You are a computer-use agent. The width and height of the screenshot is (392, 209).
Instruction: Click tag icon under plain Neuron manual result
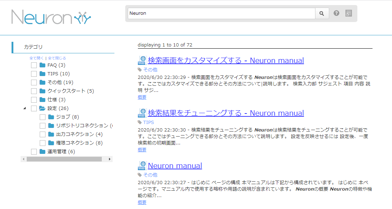140,175
